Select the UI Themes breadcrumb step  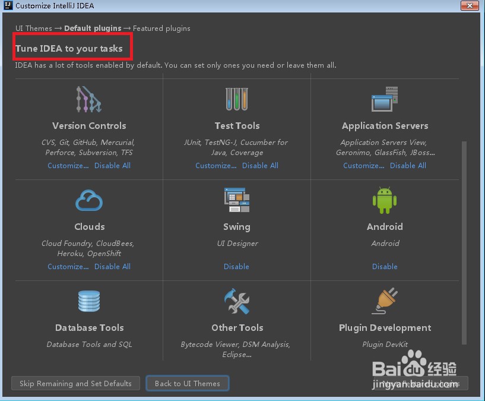coord(34,28)
